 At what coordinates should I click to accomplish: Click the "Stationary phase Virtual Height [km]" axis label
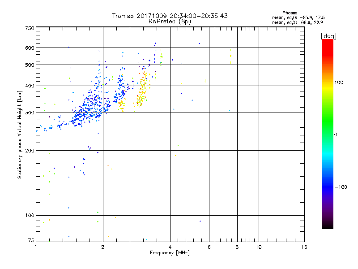click(x=20, y=135)
